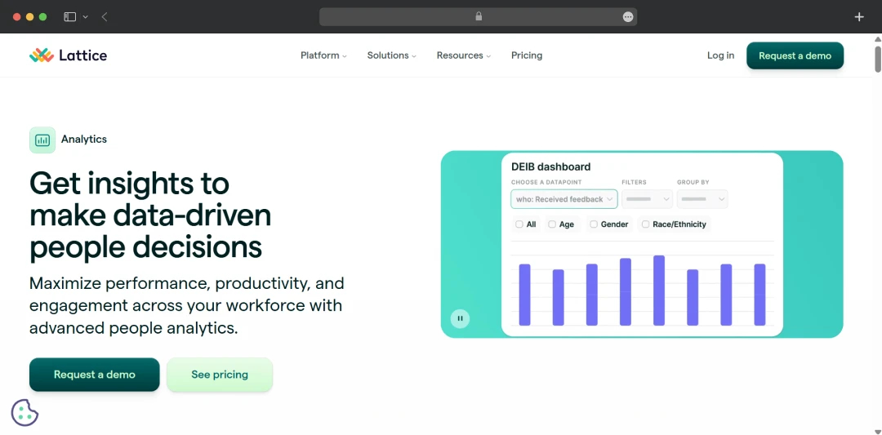Check the Race/Ethnicity checkbox

(646, 224)
